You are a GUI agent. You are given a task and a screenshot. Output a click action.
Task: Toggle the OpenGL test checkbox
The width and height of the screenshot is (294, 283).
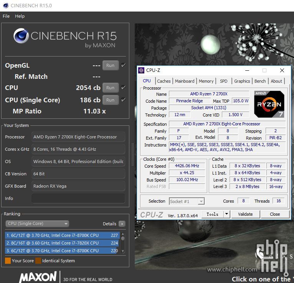(123, 65)
